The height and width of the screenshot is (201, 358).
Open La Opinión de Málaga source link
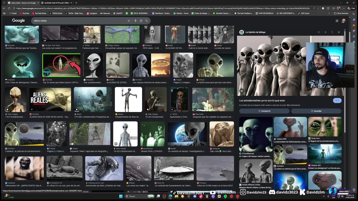point(253,32)
